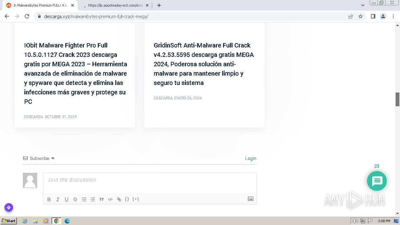Viewport: 400px width, 225px height.
Task: Toggle italic formatting in comment editor
Action: pos(58,199)
